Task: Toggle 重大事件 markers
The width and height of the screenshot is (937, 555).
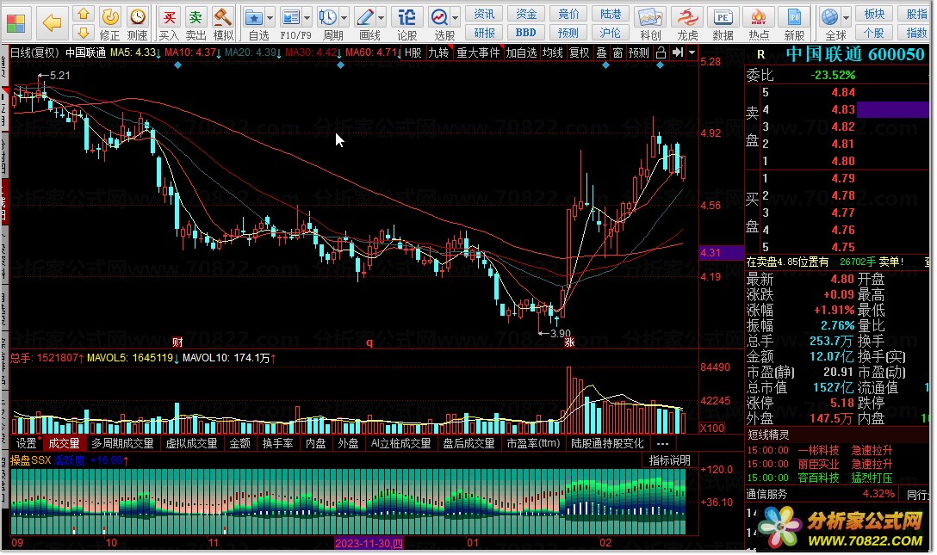Action: click(x=478, y=53)
